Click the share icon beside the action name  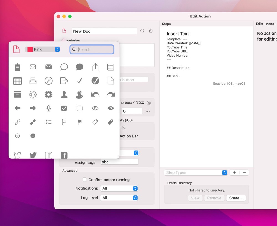tap(151, 31)
